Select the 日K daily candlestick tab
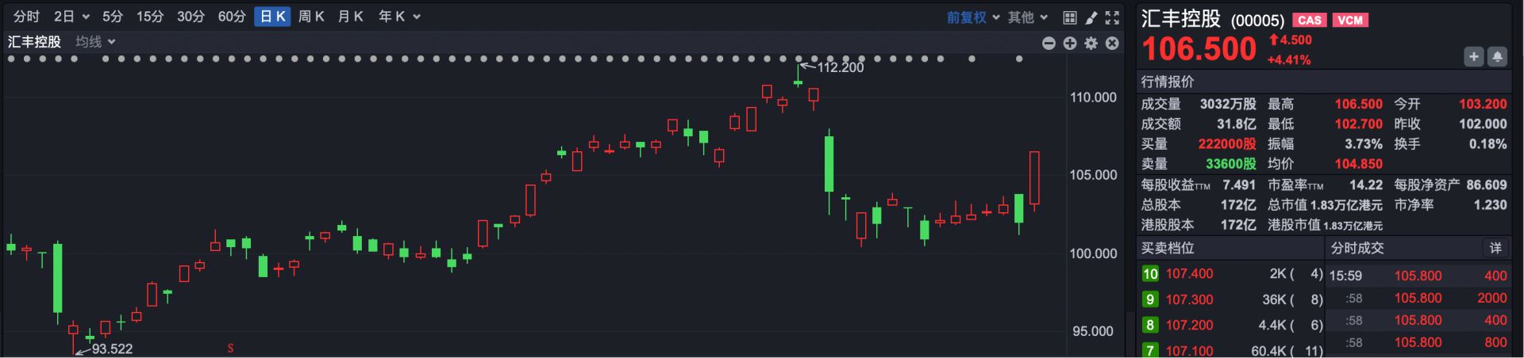Viewport: 1524px width, 358px height. click(x=272, y=17)
